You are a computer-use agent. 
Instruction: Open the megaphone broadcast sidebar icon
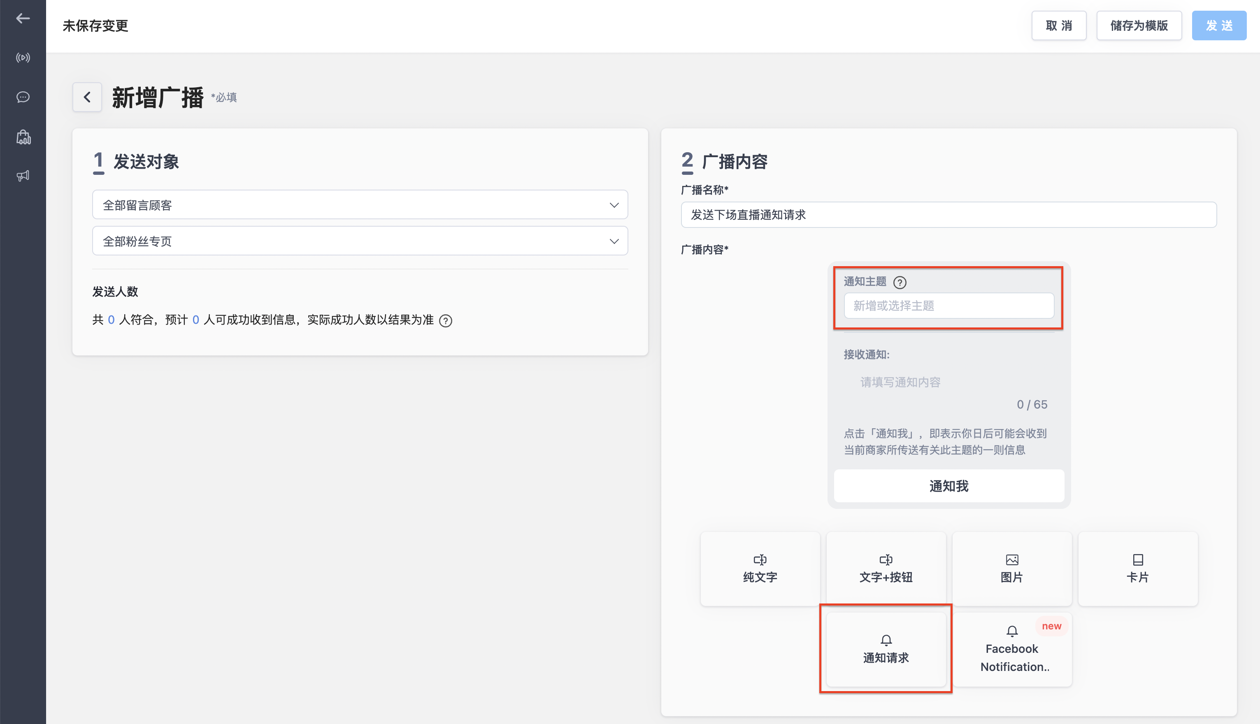[23, 176]
